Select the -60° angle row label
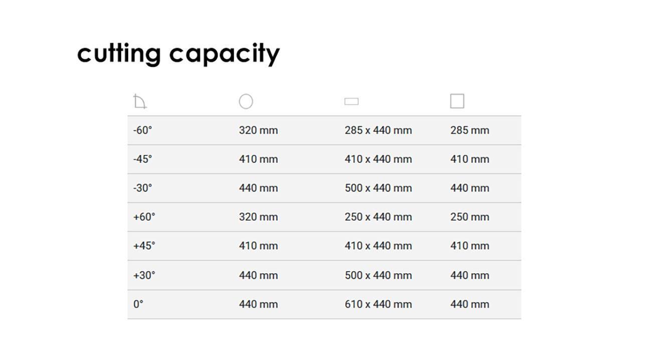The width and height of the screenshot is (651, 353). [x=142, y=130]
